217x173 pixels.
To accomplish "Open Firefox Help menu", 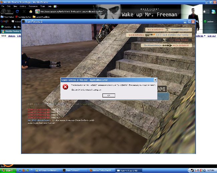I will [49, 6].
